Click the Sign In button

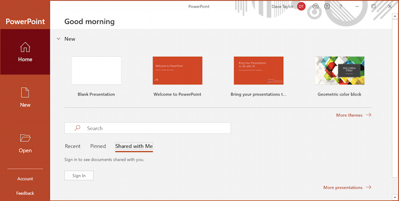(79, 176)
